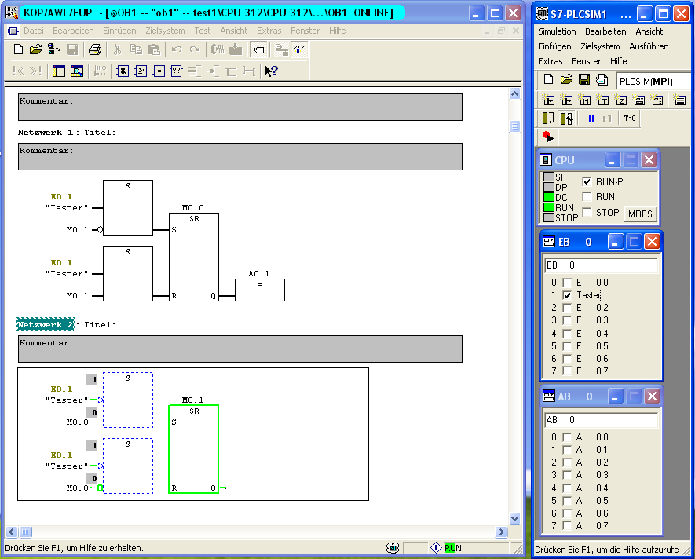Close the CPU subwindow in PLCSIM
The image size is (695, 559).
[649, 160]
